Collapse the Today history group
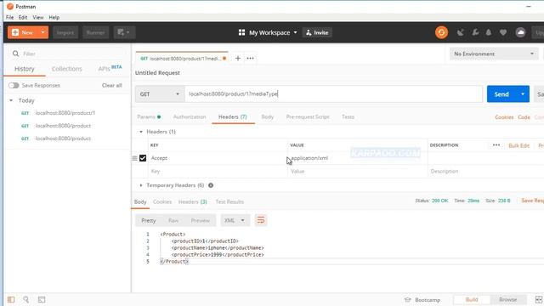The image size is (544, 306). pyautogui.click(x=11, y=100)
